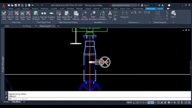Toggle Clean Screen in status bar
The image size is (192, 108).
(186, 103)
